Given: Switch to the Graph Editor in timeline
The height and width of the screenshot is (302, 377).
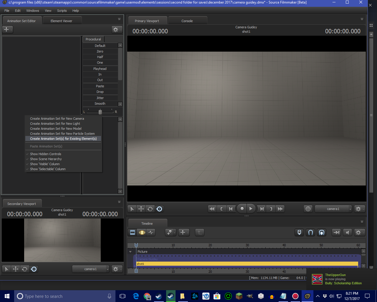Looking at the screenshot, I should [x=151, y=232].
